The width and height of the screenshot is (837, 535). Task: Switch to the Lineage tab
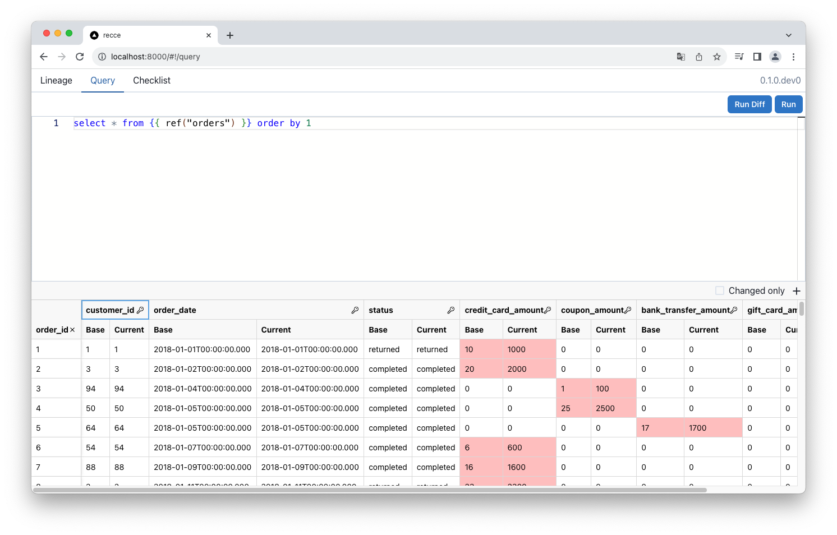click(x=56, y=80)
